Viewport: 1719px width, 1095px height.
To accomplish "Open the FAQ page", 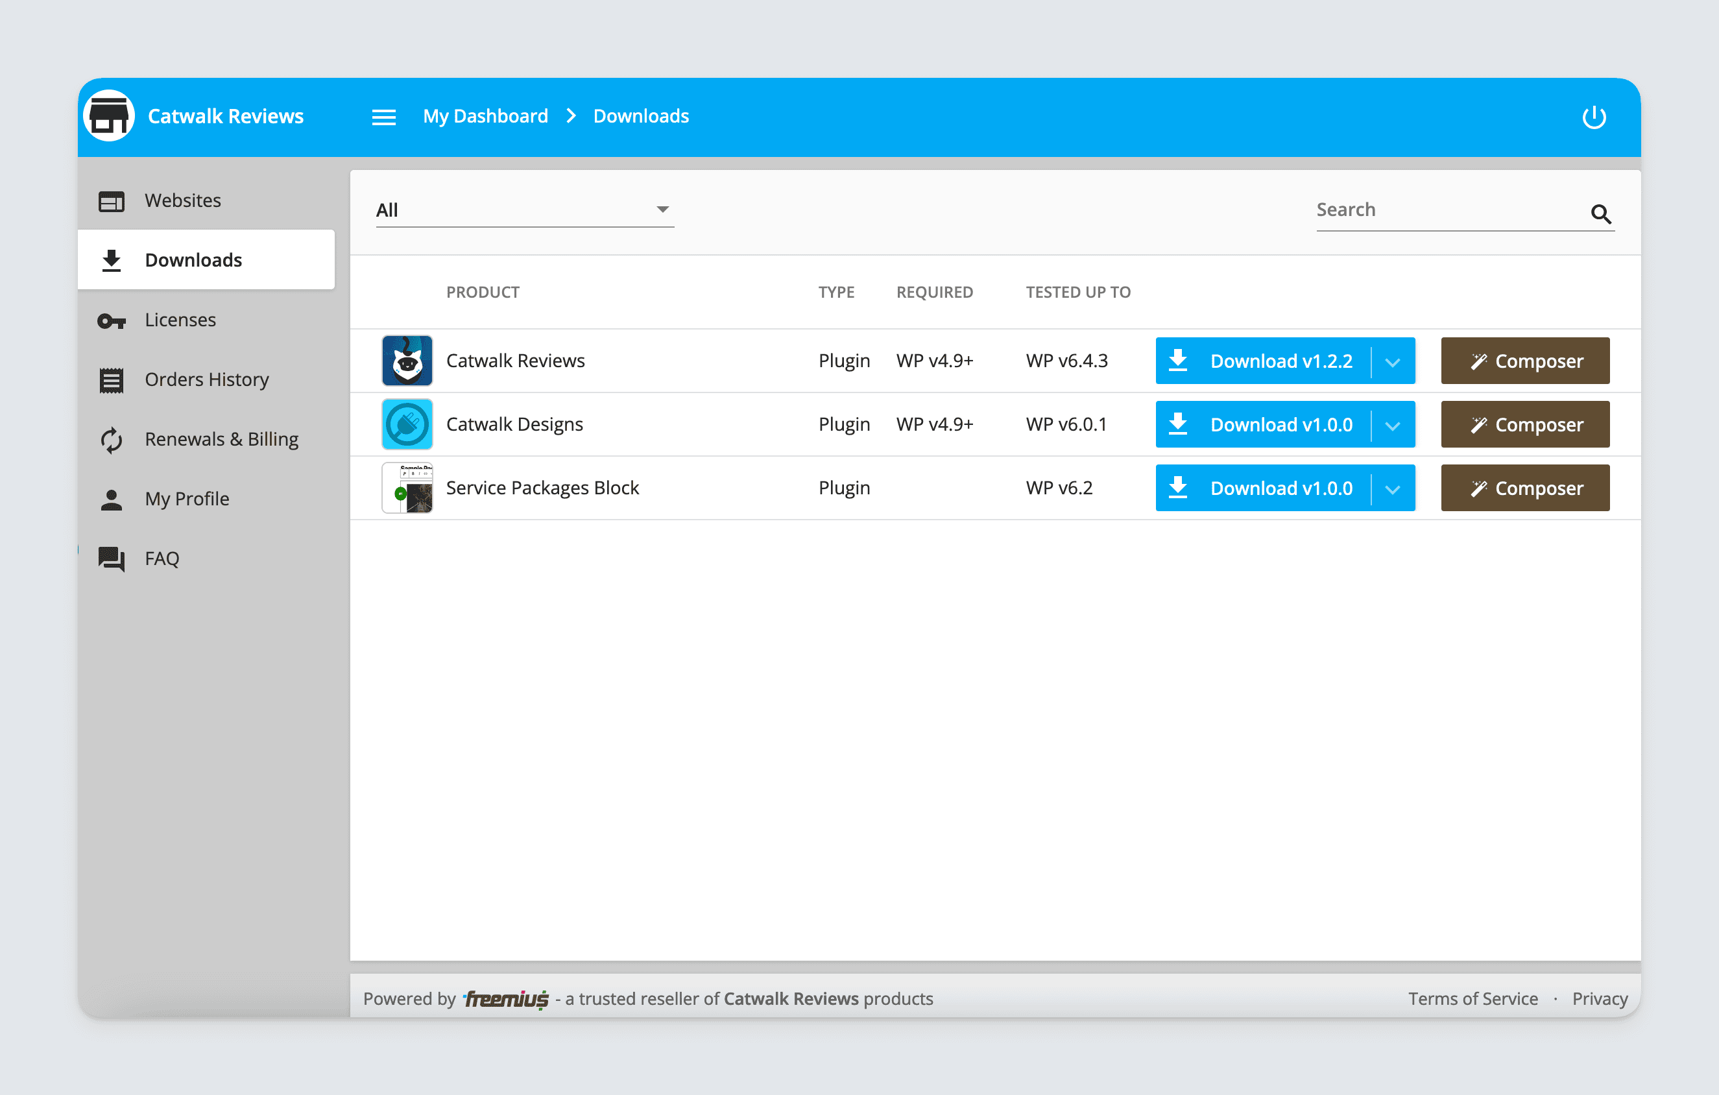I will click(x=206, y=559).
